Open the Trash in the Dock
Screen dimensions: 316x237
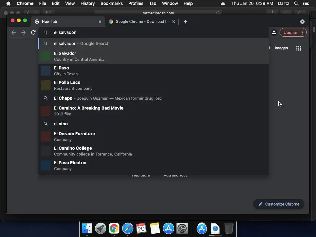229,228
